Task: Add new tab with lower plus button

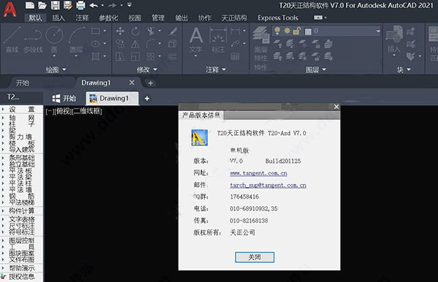Action: [x=147, y=99]
